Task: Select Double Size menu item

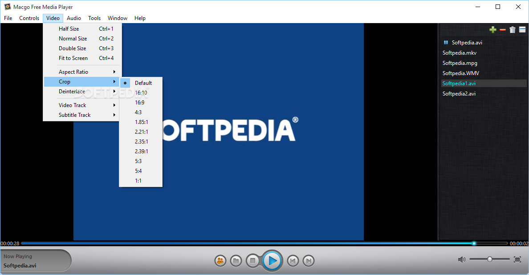Action: pos(82,48)
